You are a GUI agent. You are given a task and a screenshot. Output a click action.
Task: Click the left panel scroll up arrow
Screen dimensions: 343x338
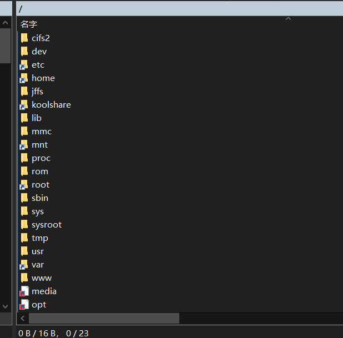pos(5,23)
